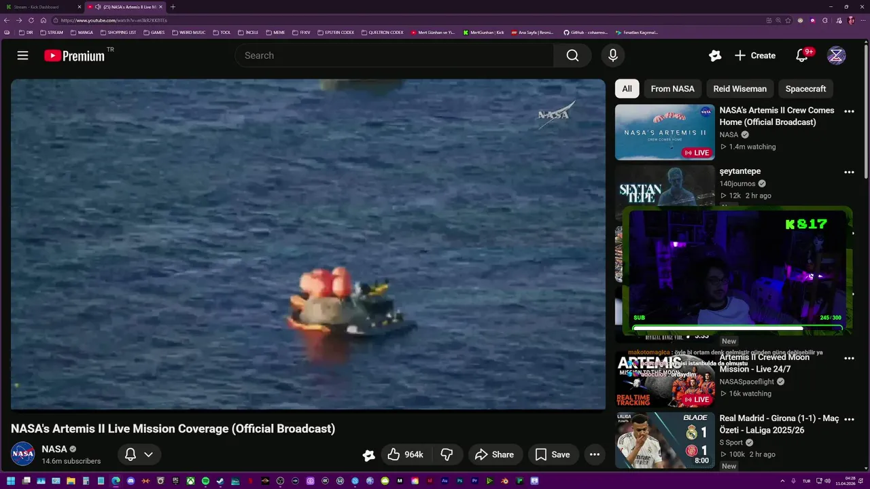The image size is (870, 489).
Task: Start voice search with microphone icon
Action: [612, 56]
